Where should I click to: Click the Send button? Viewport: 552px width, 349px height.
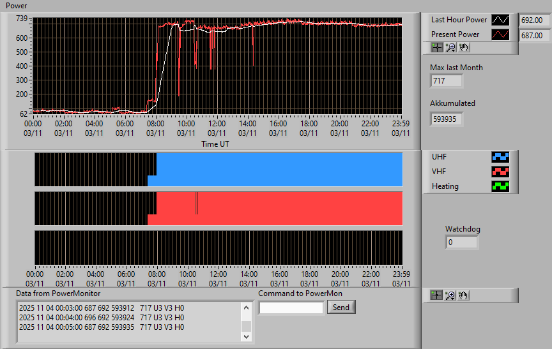point(341,307)
